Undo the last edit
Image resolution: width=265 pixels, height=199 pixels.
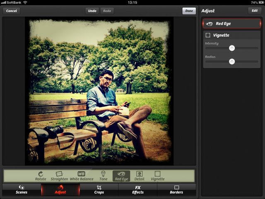click(92, 11)
